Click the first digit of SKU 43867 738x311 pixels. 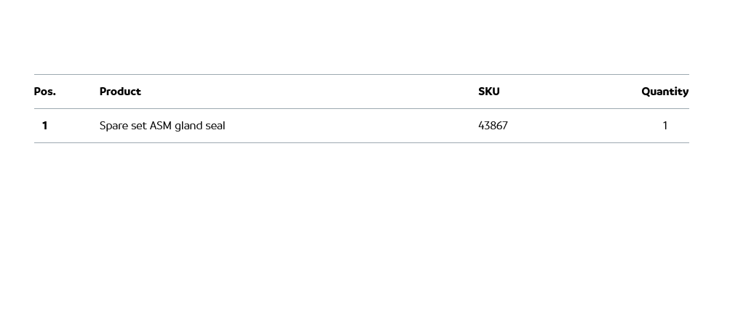(481, 126)
